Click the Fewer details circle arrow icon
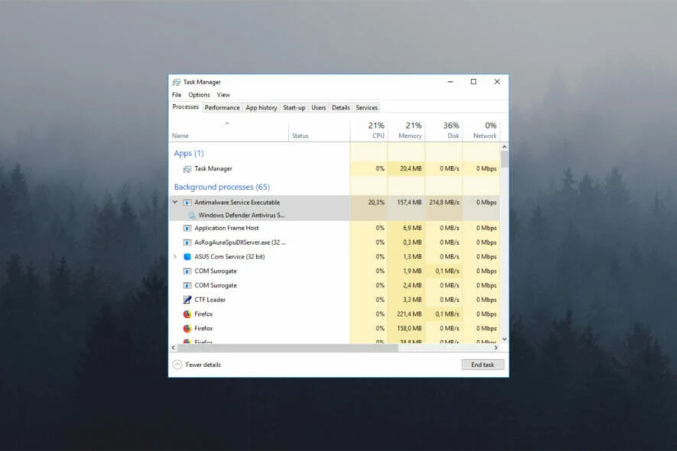 pos(177,365)
